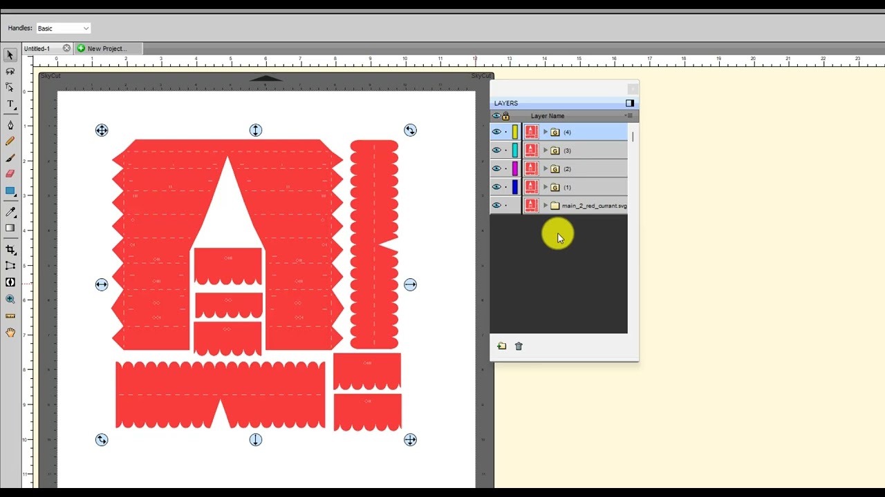Expand layer group (4)
The image size is (885, 497).
pyautogui.click(x=546, y=132)
